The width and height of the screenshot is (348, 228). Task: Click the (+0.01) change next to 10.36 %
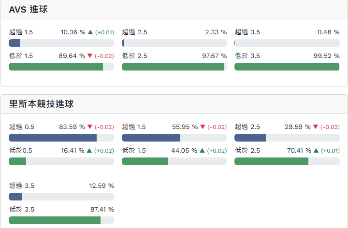pos(104,32)
